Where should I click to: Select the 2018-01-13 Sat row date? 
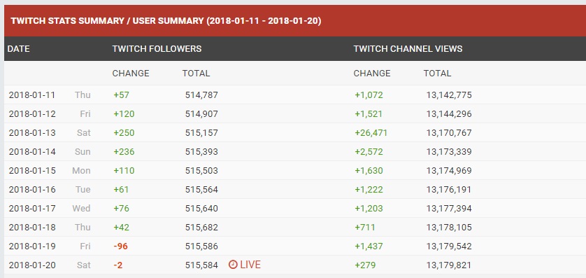click(x=31, y=133)
